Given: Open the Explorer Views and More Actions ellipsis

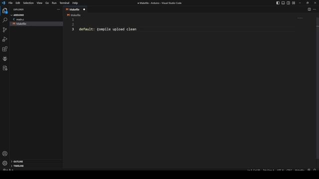Looking at the screenshot, I should (x=58, y=9).
